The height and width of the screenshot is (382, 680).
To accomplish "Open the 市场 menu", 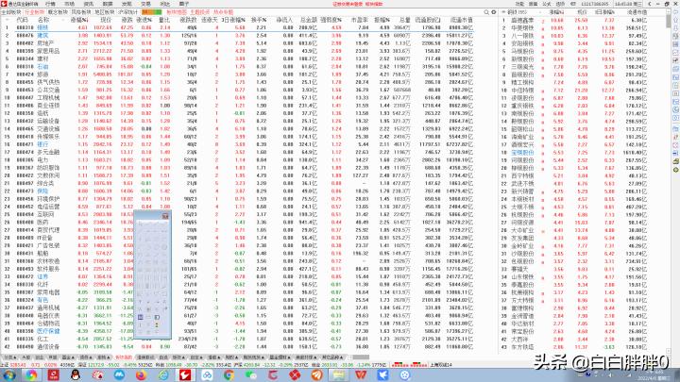I will point(69,4).
